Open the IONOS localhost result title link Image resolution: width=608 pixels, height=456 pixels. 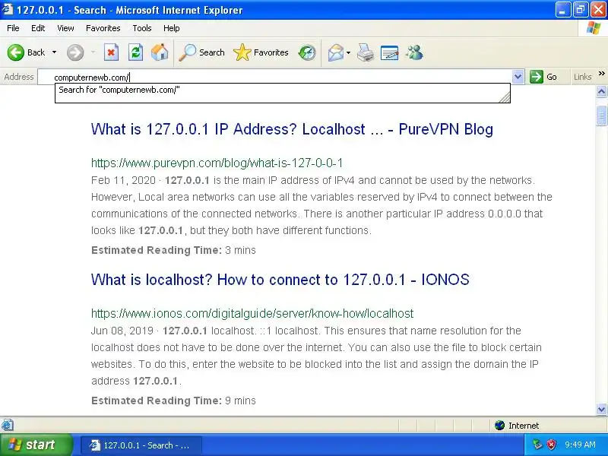(280, 280)
